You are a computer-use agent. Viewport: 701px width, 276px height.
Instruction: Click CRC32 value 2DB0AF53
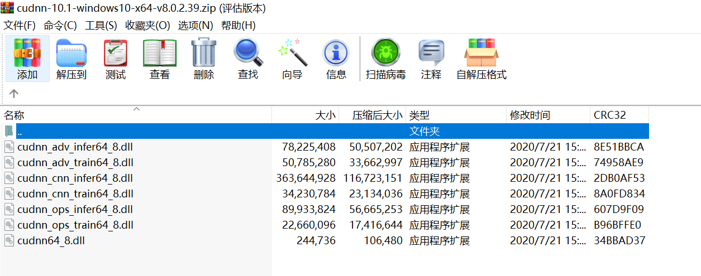tap(619, 178)
